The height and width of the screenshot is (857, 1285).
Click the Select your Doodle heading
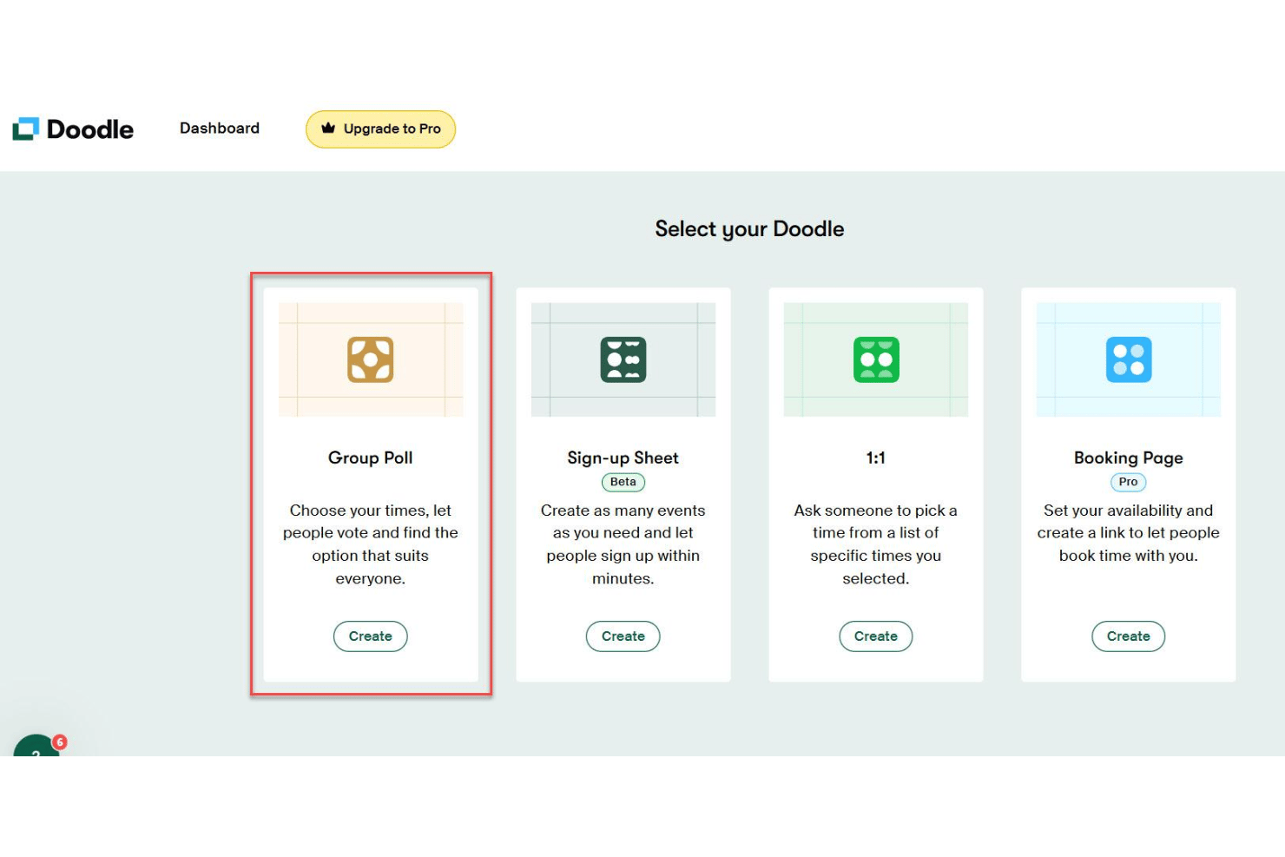click(749, 229)
